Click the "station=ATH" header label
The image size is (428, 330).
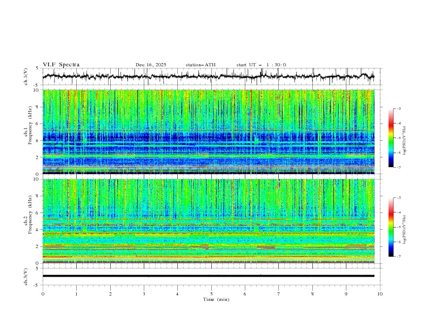click(200, 65)
